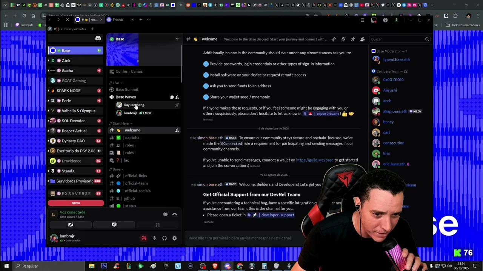The image size is (483, 271).
Task: Open Base Waves voice channel chat icon
Action: click(x=172, y=97)
